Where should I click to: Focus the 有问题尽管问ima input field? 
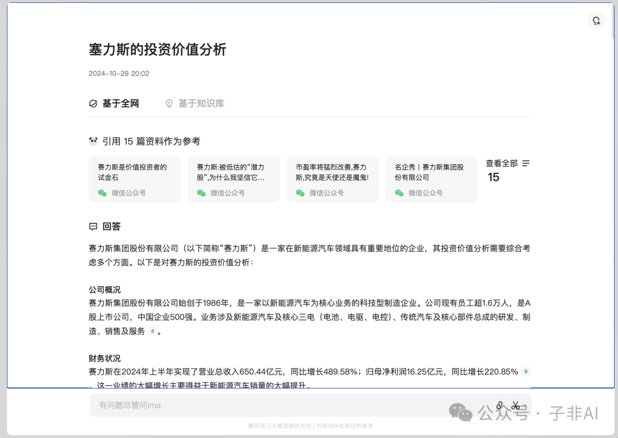point(311,405)
